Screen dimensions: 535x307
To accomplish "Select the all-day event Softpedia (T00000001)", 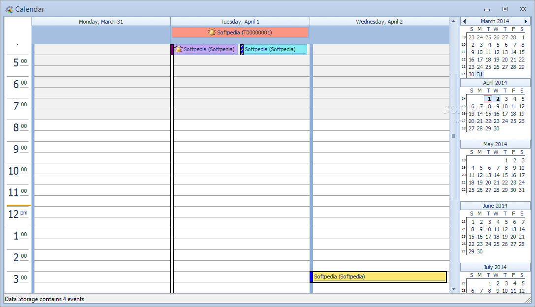I will click(240, 32).
